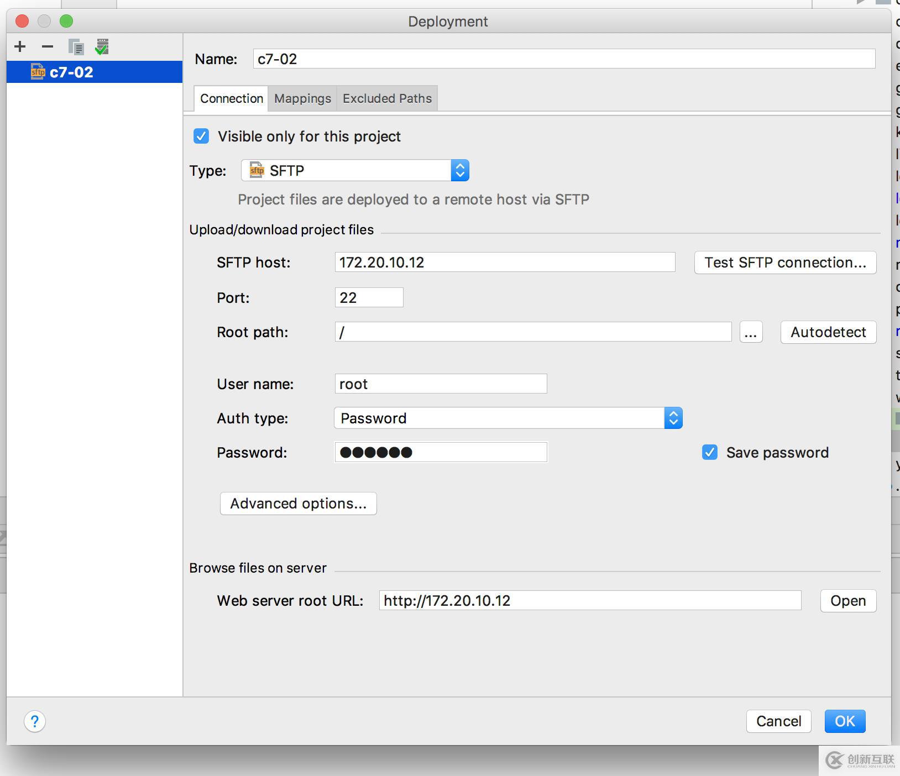Click the Web server root URL field
Screen dimensions: 900x776
click(590, 600)
